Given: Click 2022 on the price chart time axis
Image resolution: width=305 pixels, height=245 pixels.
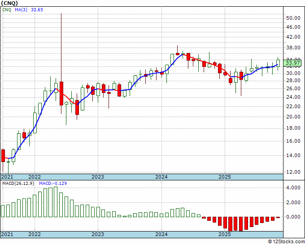Looking at the screenshot, I should 35,177.
